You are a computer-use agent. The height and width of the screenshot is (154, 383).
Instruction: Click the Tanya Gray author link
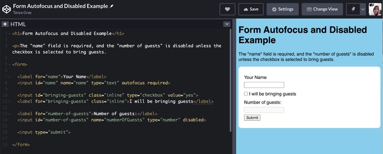(x=22, y=12)
